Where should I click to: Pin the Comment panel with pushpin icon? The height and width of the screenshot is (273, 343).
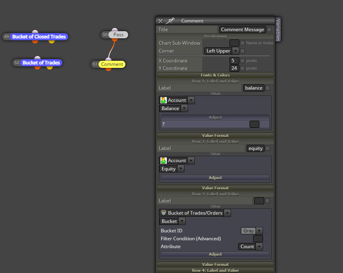(x=170, y=21)
